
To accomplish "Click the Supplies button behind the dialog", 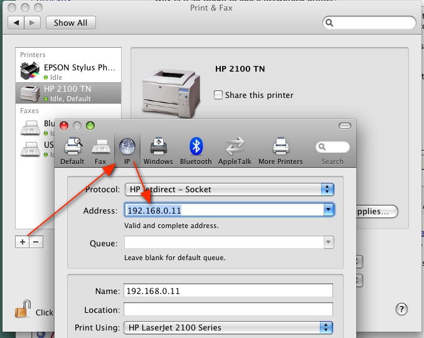I will click(376, 212).
